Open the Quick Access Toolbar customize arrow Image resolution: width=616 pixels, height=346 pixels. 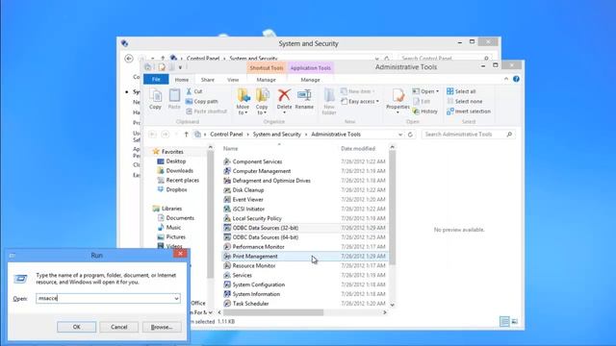[x=180, y=67]
